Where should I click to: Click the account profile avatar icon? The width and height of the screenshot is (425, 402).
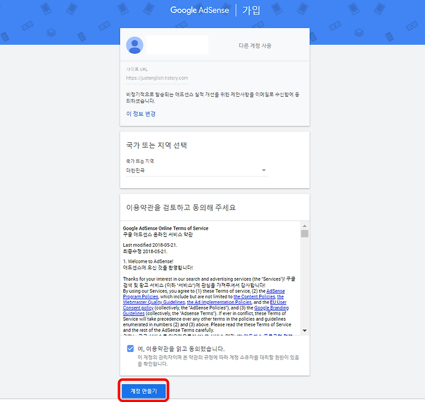pos(135,45)
